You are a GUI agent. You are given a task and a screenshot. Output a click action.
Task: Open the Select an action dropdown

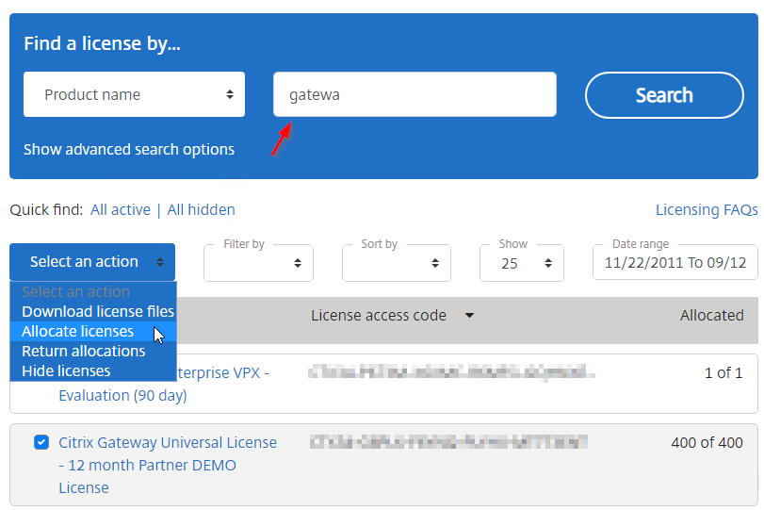[92, 262]
